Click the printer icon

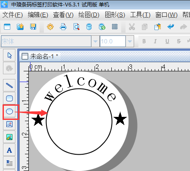click(63, 27)
